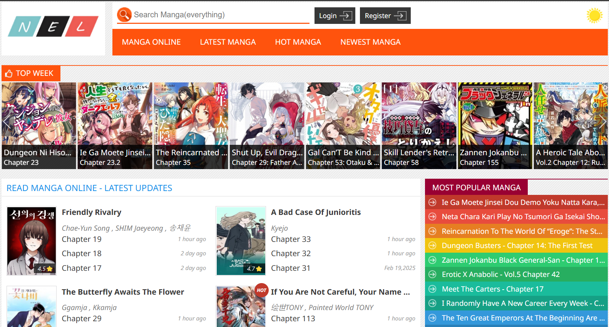Toggle the sun light/dark mode icon
This screenshot has width=609, height=327.
(x=594, y=15)
